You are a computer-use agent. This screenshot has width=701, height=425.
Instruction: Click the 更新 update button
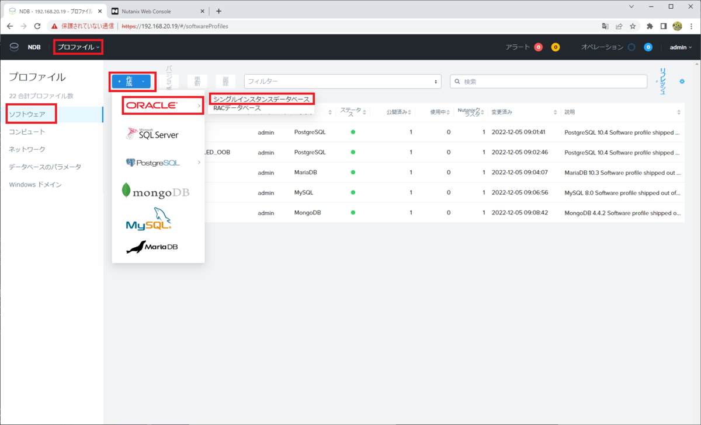(197, 82)
